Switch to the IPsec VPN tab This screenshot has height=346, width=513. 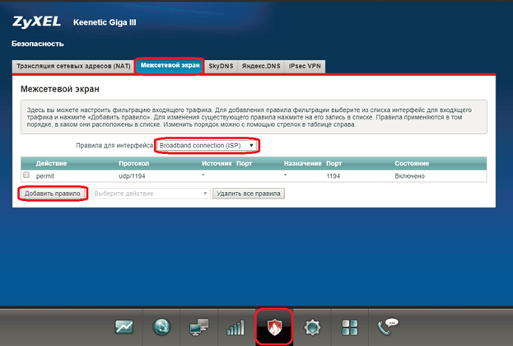click(x=305, y=65)
